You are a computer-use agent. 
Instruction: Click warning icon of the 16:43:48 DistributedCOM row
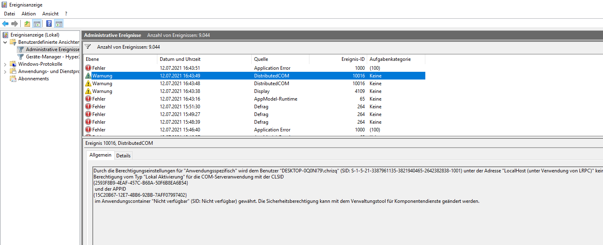pos(88,84)
